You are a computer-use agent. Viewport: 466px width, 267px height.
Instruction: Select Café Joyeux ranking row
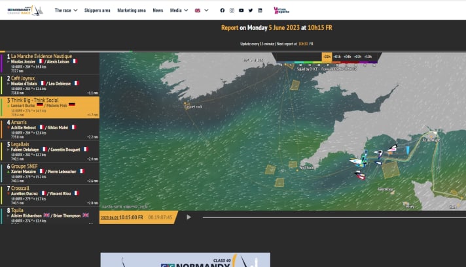tap(50, 86)
